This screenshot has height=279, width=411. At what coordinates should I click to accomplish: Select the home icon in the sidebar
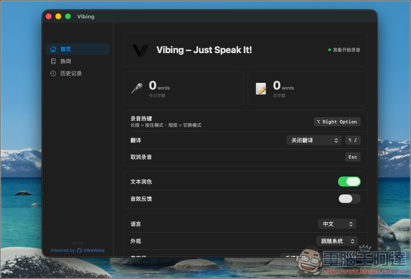coord(53,49)
